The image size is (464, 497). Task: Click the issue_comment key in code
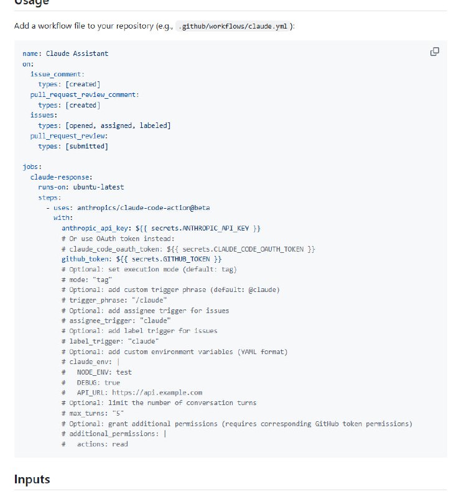coord(57,74)
